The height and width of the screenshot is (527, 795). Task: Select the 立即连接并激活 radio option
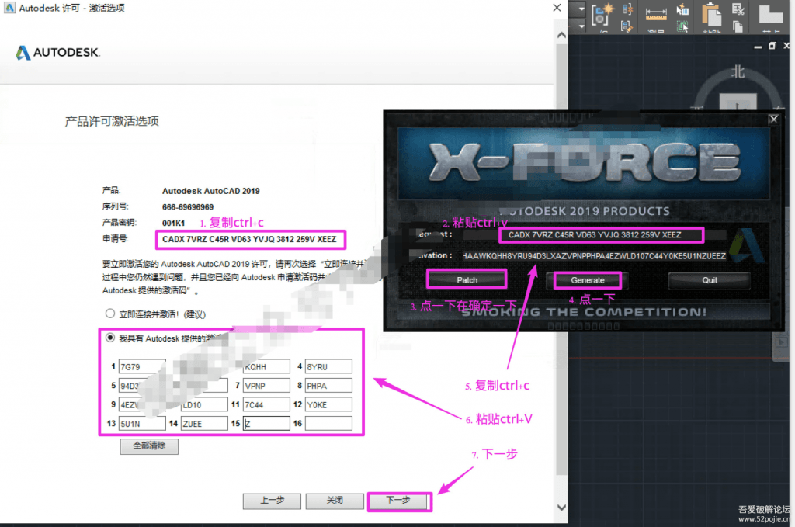pyautogui.click(x=110, y=314)
